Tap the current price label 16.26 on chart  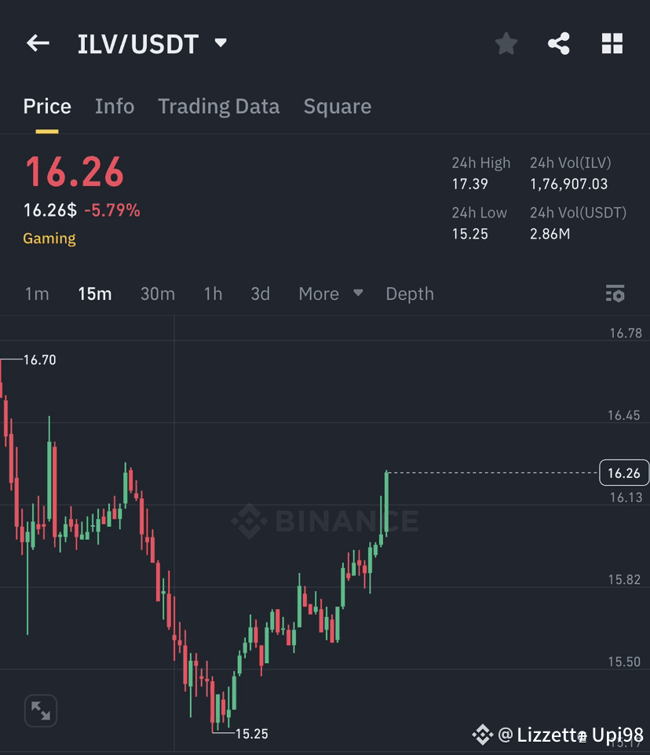[624, 472]
